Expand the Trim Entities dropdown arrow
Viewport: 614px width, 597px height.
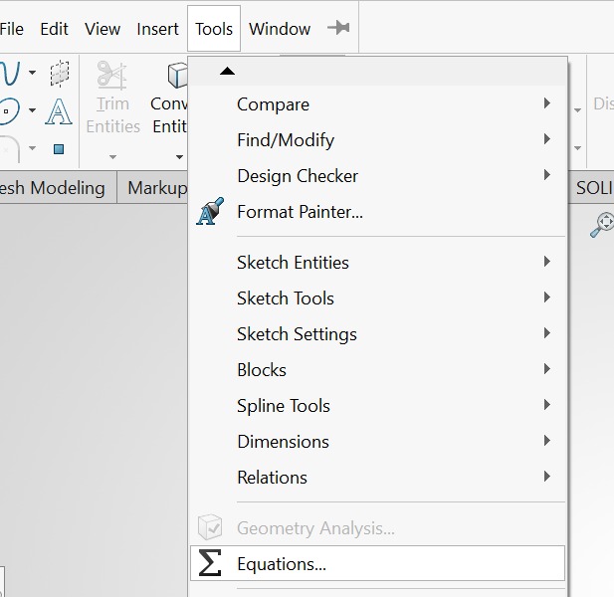pos(112,157)
